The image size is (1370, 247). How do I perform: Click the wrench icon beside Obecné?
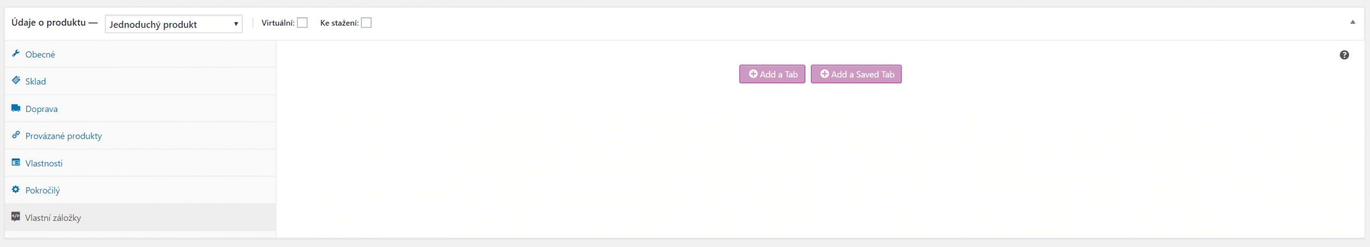[16, 53]
